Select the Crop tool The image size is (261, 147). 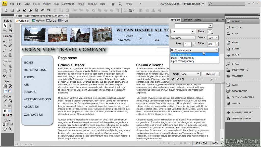point(10,30)
